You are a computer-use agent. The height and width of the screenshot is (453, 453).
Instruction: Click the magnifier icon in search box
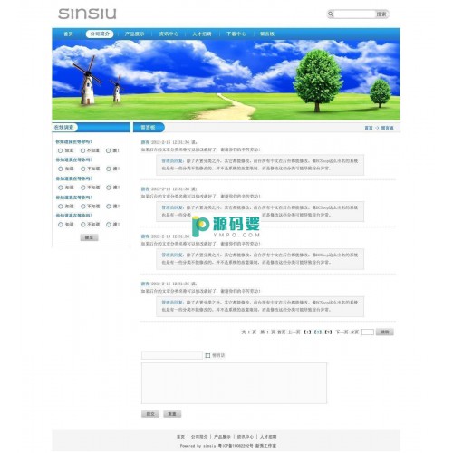click(x=331, y=14)
